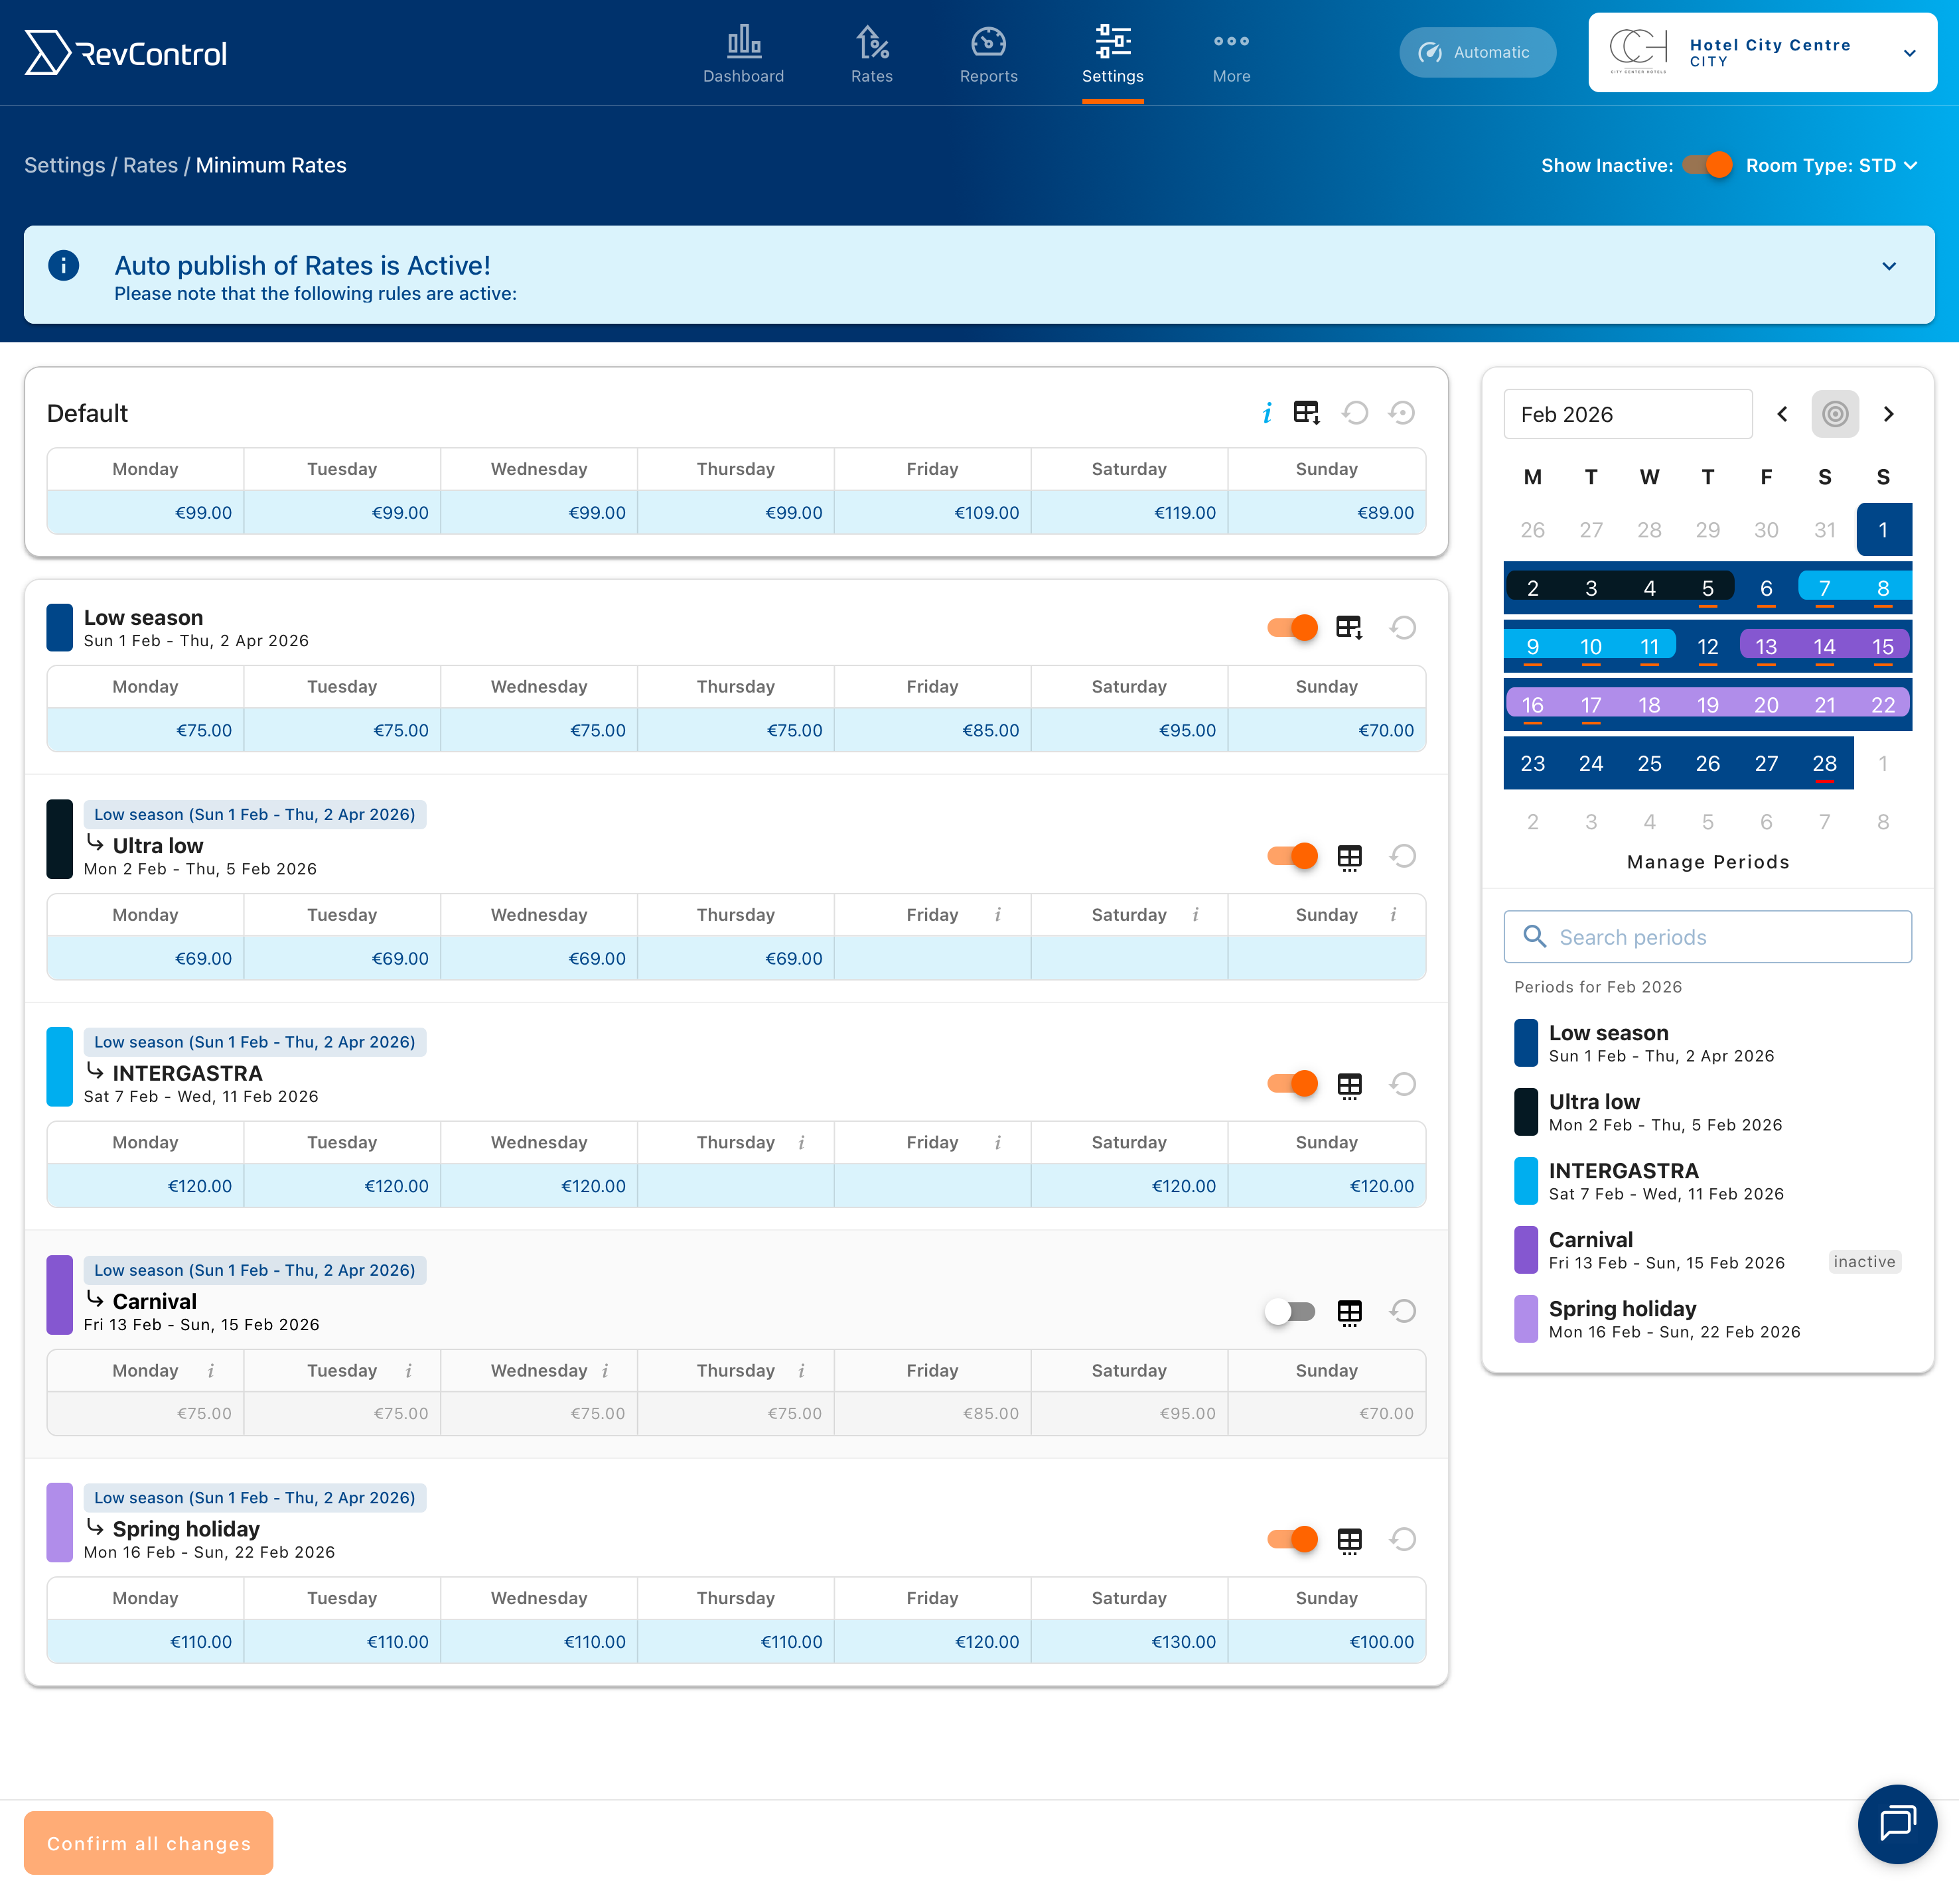Go to the next calendar month
The image size is (1959, 1904).
click(x=1888, y=414)
